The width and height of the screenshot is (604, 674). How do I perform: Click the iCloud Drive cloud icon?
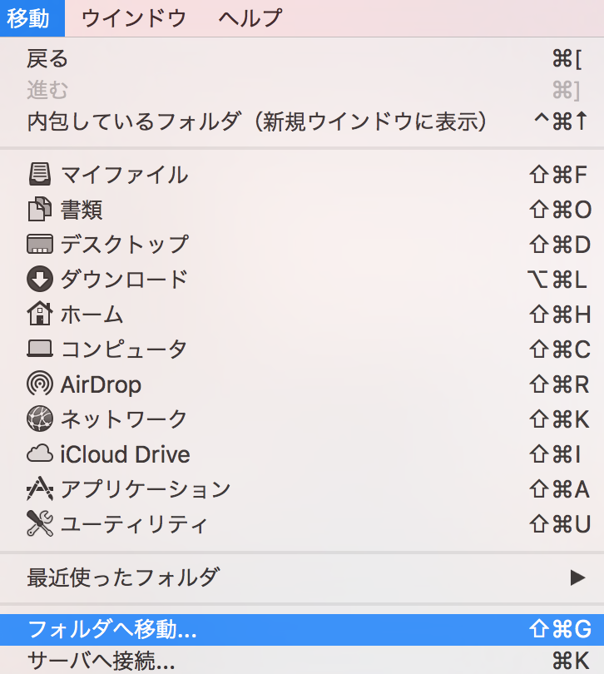tap(39, 454)
